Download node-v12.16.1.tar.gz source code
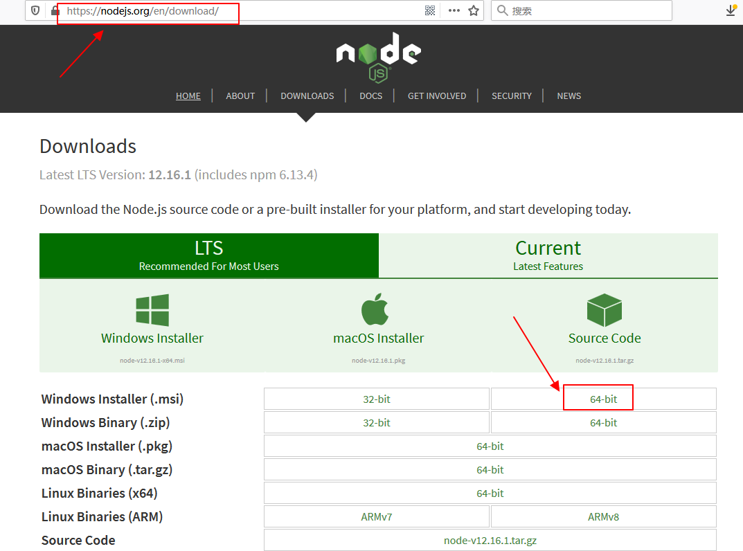The height and width of the screenshot is (551, 743). pos(490,540)
